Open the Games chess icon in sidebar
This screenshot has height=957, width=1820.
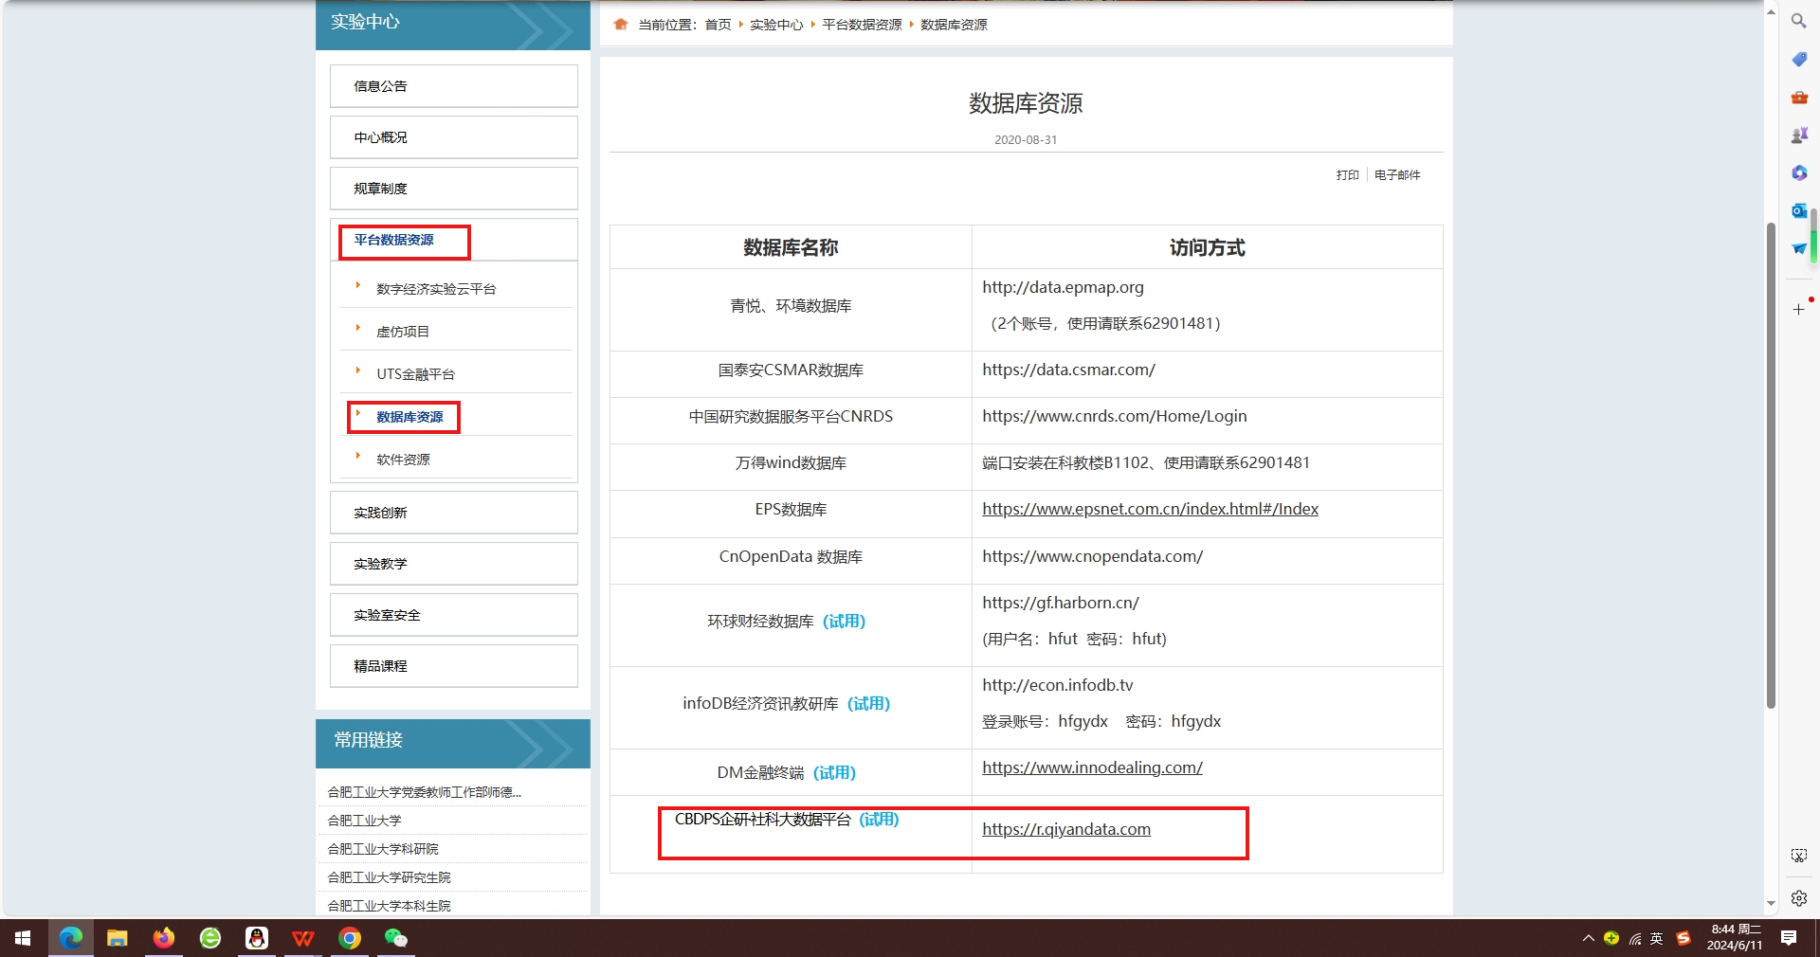(x=1798, y=135)
